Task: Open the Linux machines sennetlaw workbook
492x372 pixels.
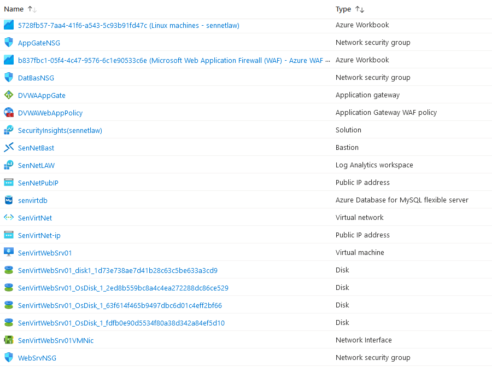Action: [x=128, y=25]
